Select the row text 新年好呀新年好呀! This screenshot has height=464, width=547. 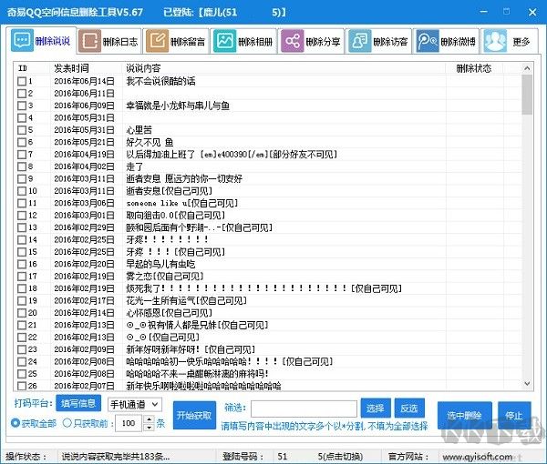(x=163, y=349)
